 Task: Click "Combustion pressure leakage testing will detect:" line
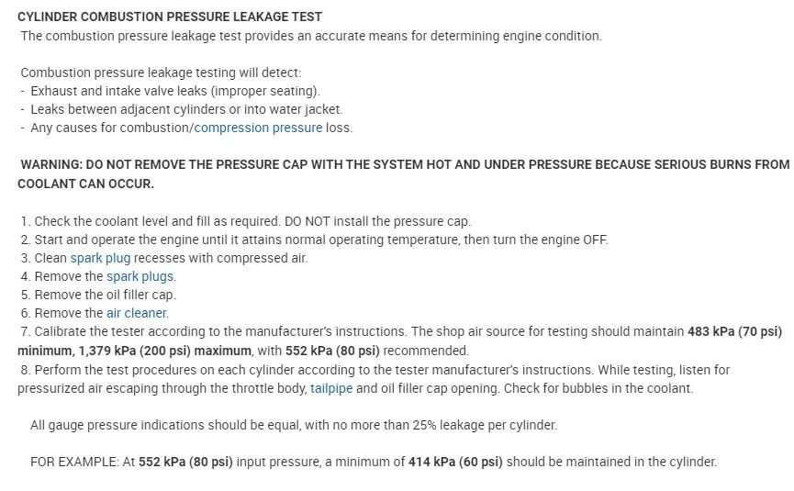160,73
